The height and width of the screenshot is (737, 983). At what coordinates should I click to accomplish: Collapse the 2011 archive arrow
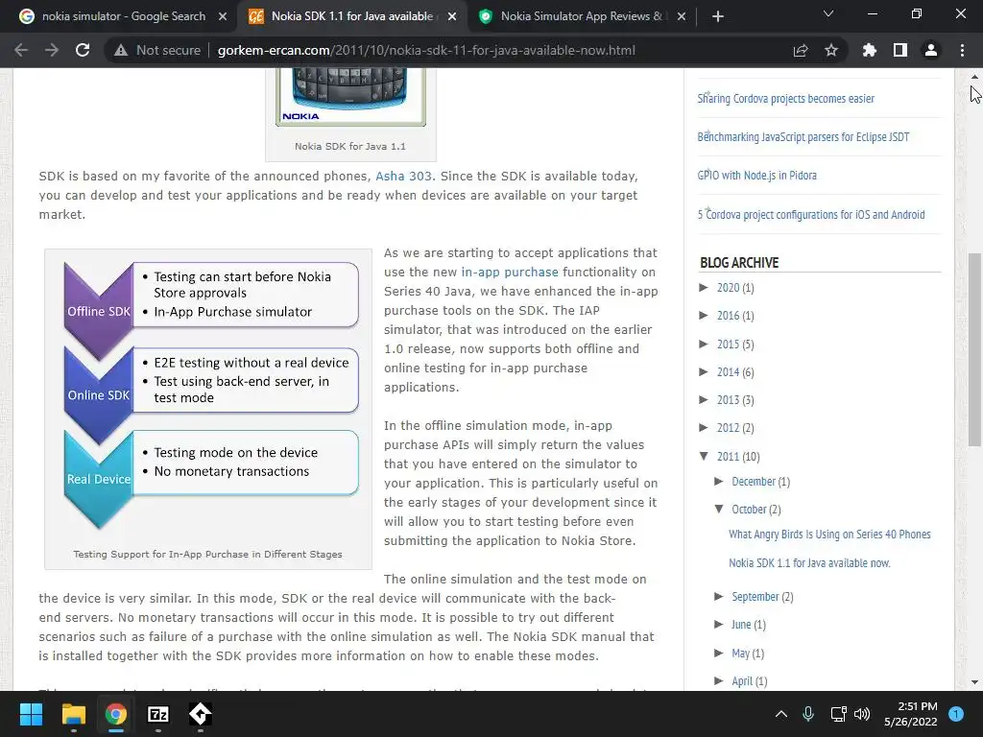point(704,456)
